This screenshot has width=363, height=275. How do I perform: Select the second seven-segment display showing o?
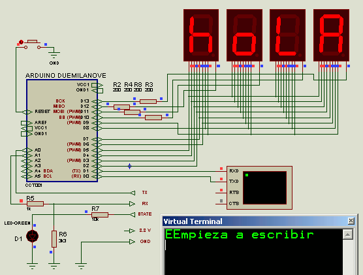click(x=244, y=35)
